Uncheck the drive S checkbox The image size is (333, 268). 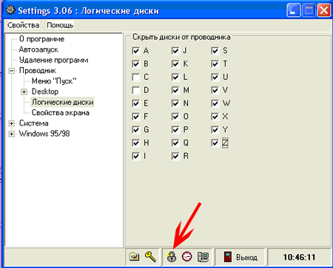215,51
